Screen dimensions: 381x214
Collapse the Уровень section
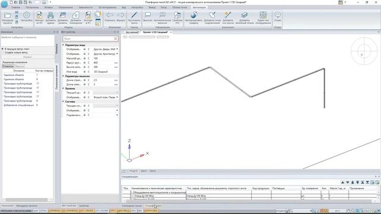[63, 89]
